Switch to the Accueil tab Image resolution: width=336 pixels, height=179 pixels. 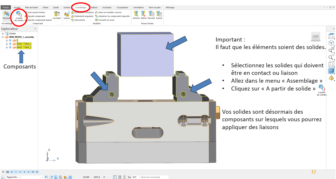click(17, 8)
